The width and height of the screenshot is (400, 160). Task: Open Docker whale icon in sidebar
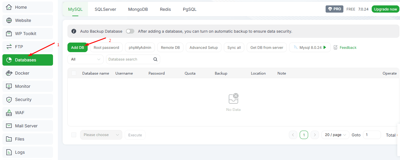[x=9, y=73]
